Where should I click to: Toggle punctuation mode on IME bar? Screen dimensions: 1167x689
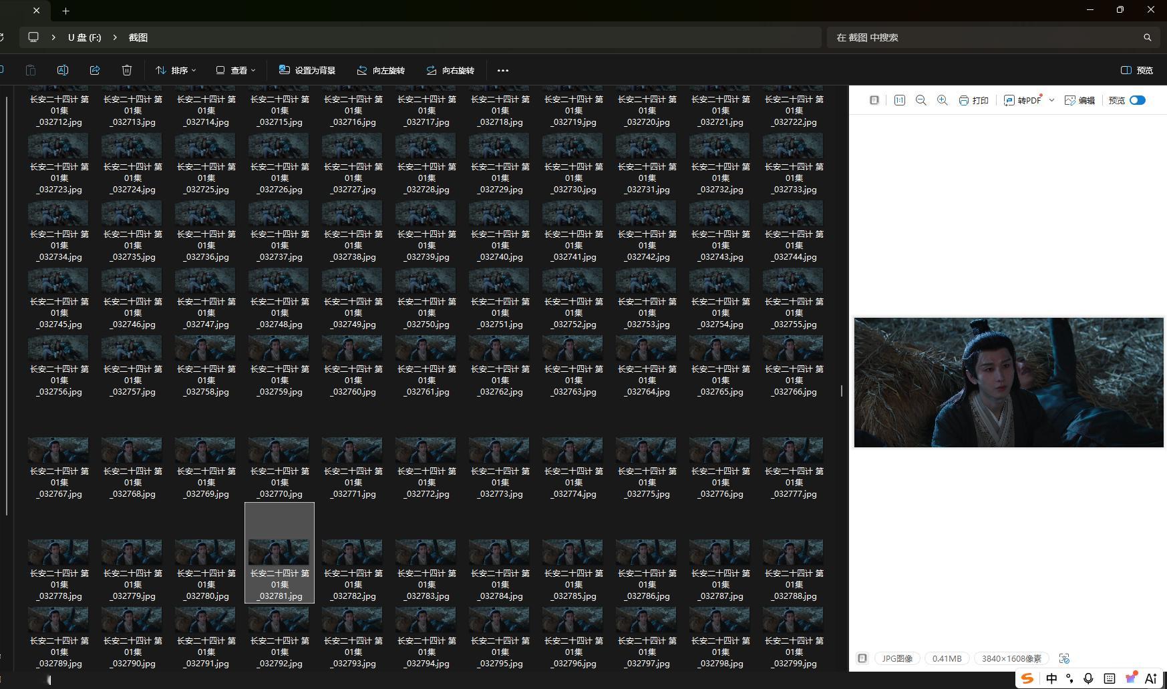(x=1069, y=678)
